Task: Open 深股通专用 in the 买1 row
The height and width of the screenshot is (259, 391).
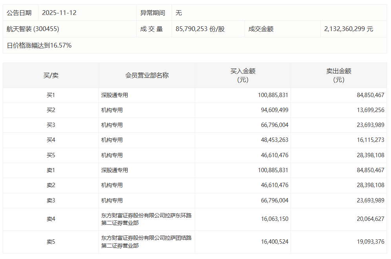Action: (115, 95)
